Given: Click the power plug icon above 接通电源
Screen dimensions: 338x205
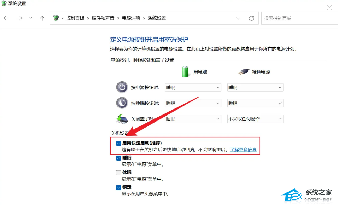Looking at the screenshot, I should coord(245,71).
